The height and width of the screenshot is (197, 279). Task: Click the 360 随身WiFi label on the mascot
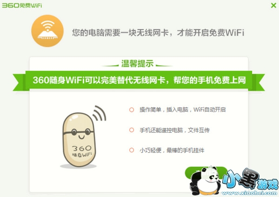[82, 151]
